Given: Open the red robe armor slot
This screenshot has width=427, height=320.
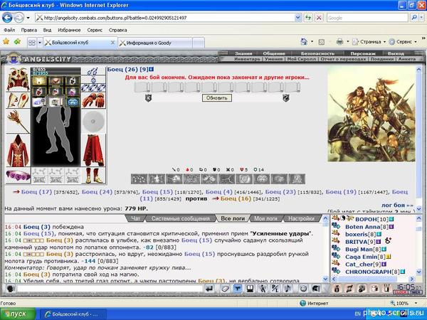Looking at the screenshot, I should tap(18, 150).
